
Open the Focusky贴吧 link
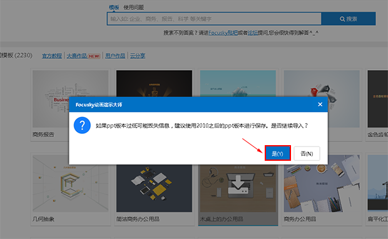click(223, 33)
